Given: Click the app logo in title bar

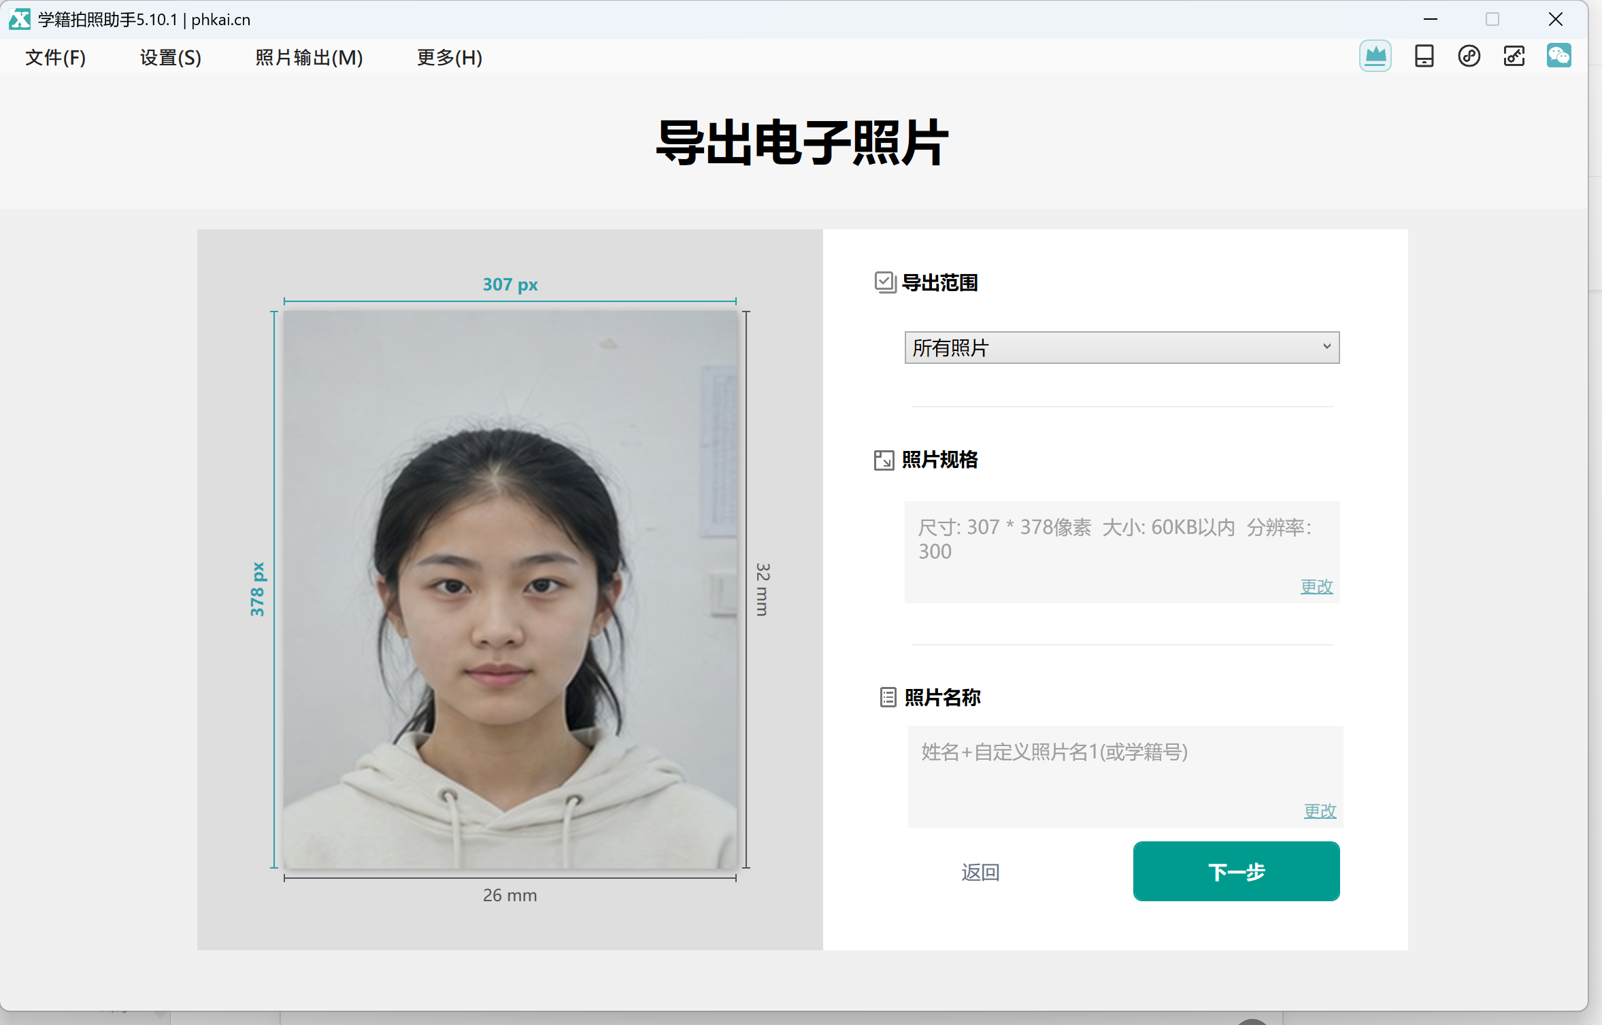Looking at the screenshot, I should [x=20, y=19].
